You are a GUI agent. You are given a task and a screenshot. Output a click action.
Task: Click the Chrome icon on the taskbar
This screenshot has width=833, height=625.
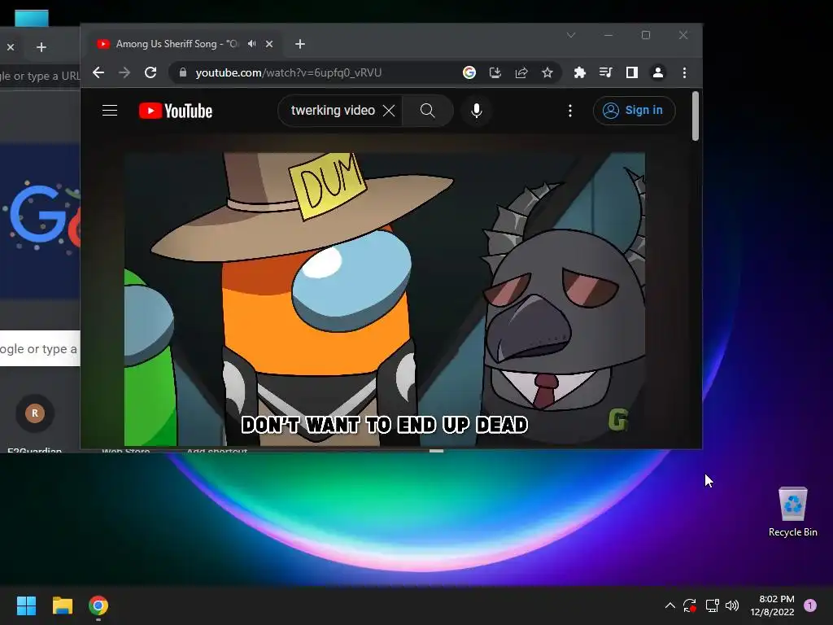click(98, 605)
